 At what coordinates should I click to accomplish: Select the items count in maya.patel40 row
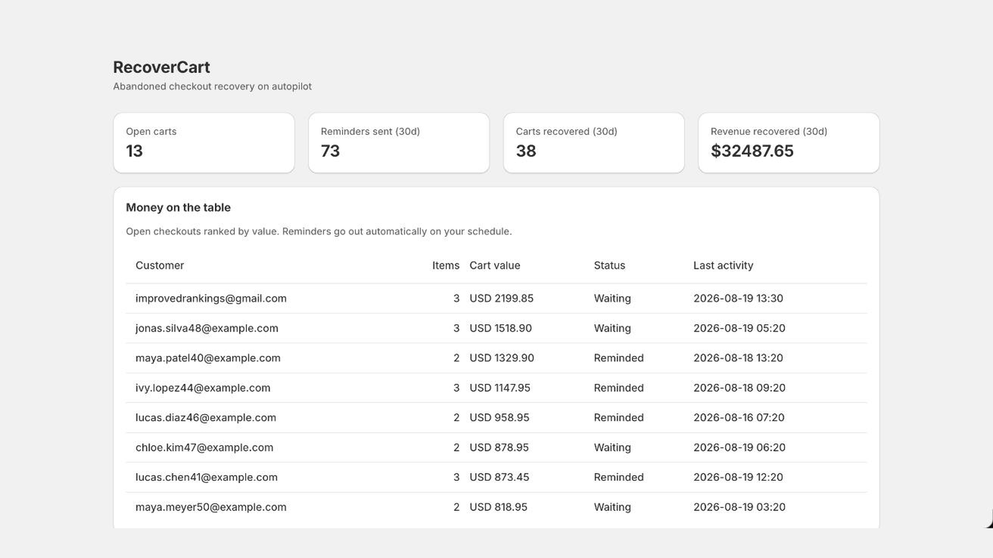pyautogui.click(x=456, y=358)
